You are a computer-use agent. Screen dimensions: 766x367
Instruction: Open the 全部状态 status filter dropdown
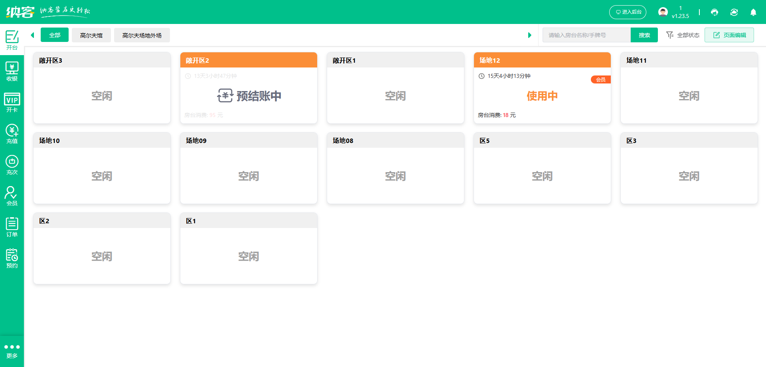coord(683,35)
